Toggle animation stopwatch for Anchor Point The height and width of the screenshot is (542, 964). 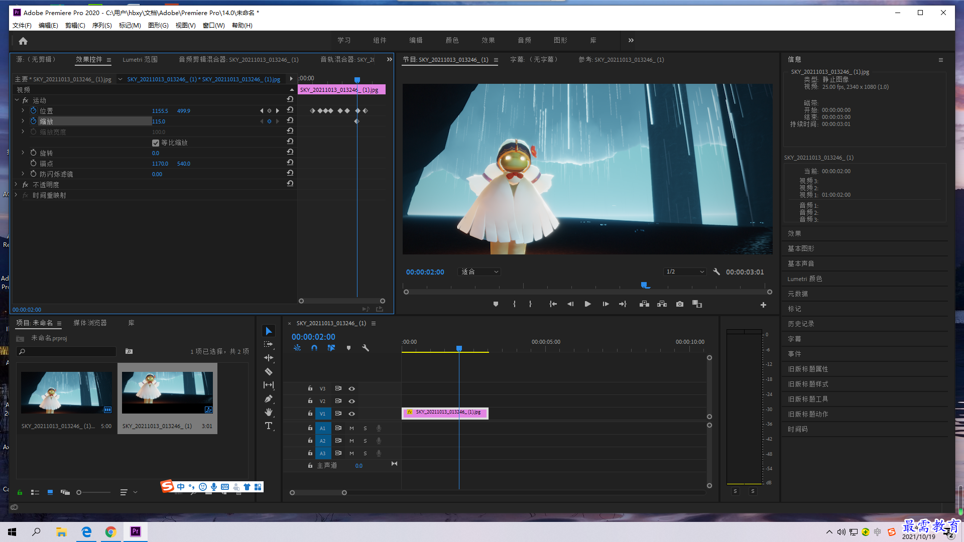tap(33, 163)
